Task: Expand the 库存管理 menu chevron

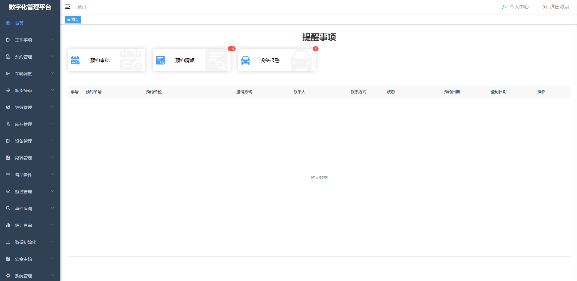Action: tap(52, 124)
